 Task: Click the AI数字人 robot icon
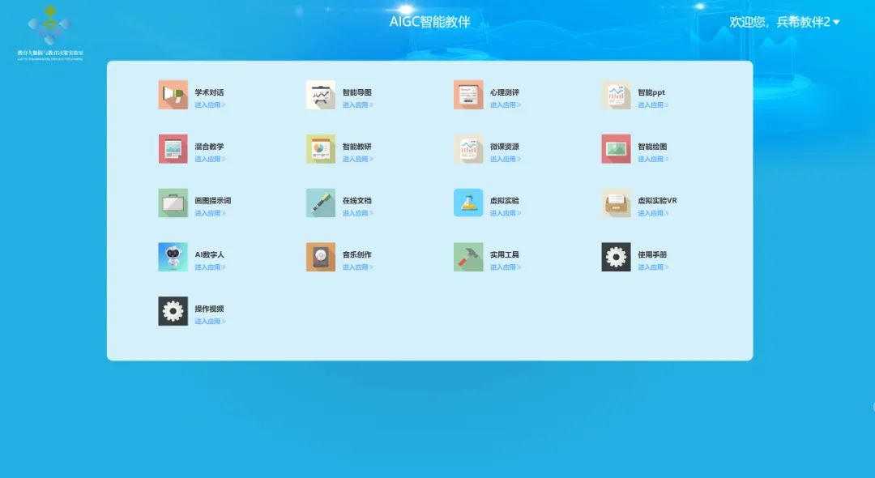coord(173,257)
